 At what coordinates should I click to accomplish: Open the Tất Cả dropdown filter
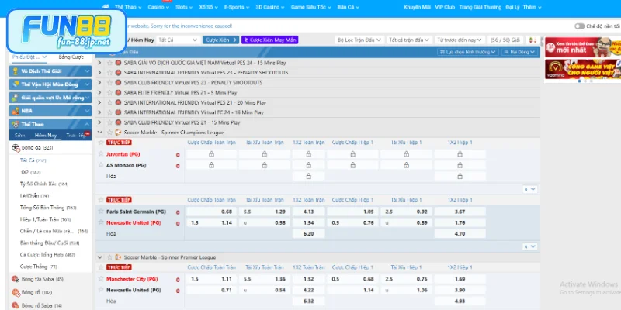[177, 39]
